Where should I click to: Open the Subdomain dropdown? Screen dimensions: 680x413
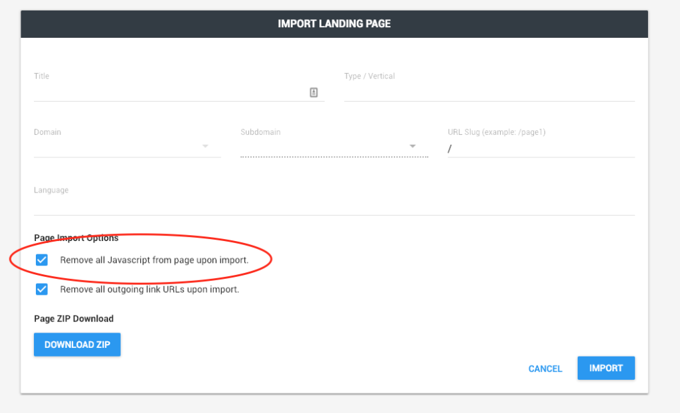coord(334,147)
